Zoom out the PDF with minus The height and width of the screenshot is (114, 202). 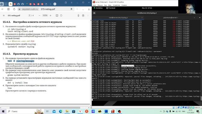click(x=39, y=16)
